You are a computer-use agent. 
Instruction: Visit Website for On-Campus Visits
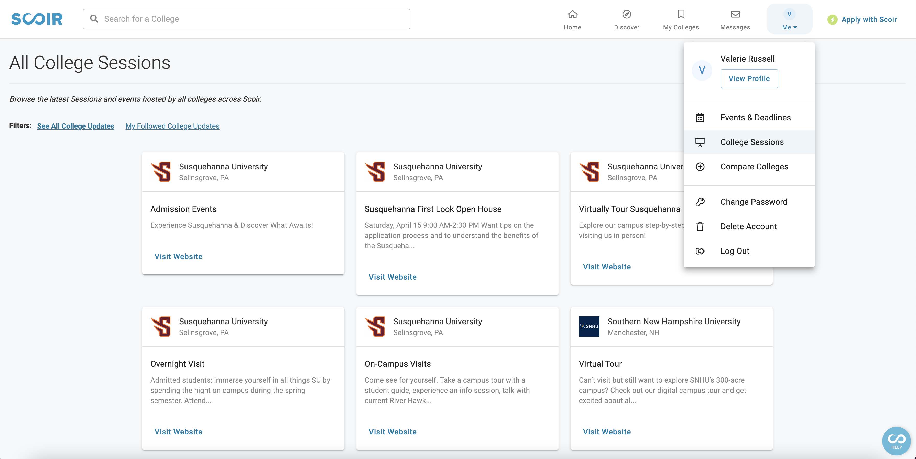click(392, 432)
